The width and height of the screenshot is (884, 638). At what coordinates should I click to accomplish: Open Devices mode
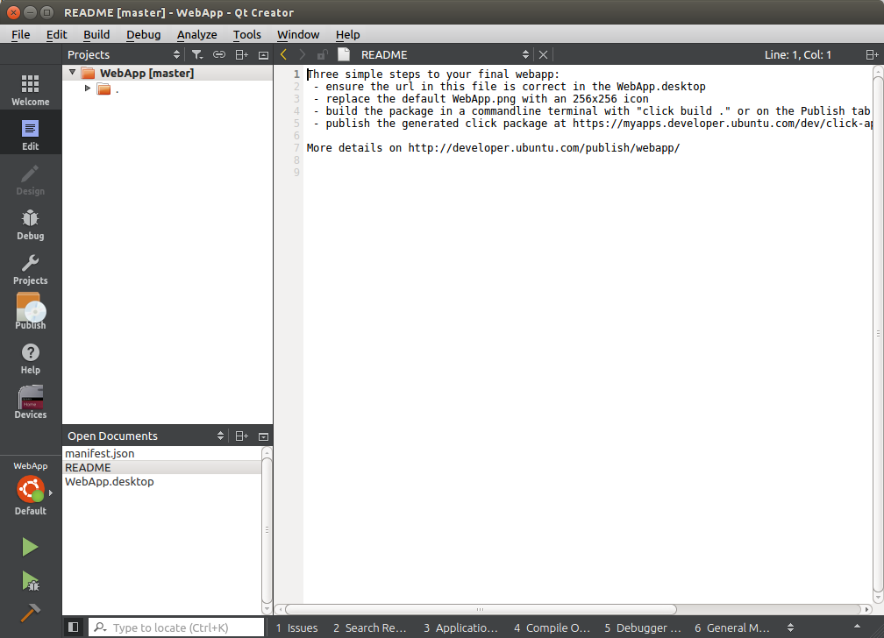click(x=31, y=402)
